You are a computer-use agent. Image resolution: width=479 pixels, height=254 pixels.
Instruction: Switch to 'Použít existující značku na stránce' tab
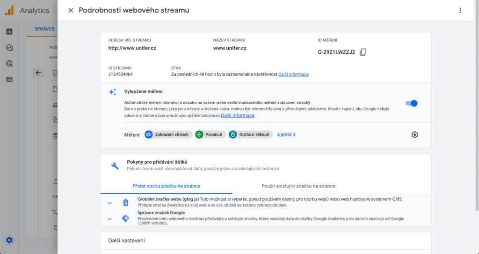click(x=298, y=186)
